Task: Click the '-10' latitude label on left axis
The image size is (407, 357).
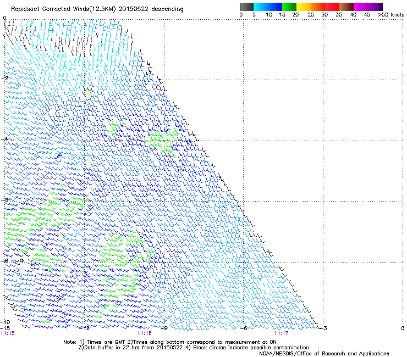Action: pyautogui.click(x=5, y=322)
